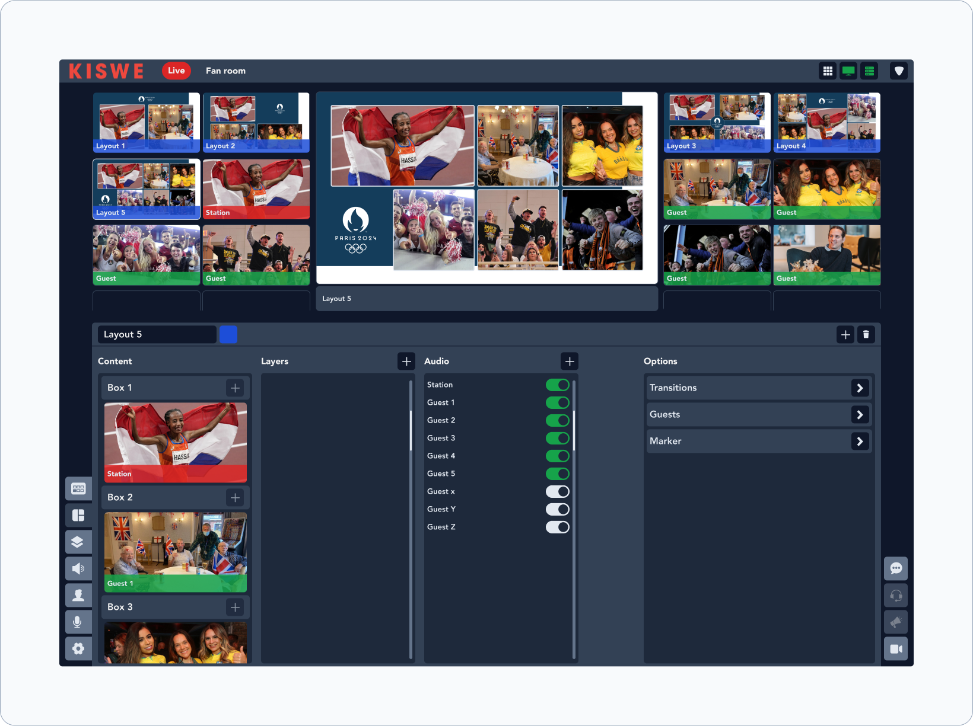Expand the Marker option
This screenshot has width=973, height=726.
coord(860,442)
